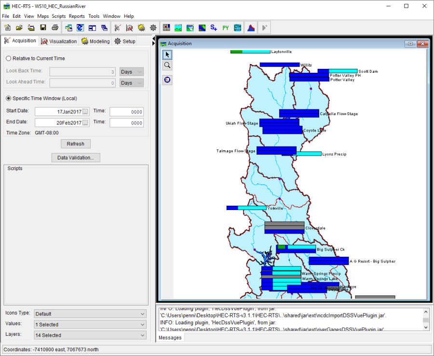Click the Laytonville gage status bar
This screenshot has width=434, height=356.
click(x=250, y=52)
